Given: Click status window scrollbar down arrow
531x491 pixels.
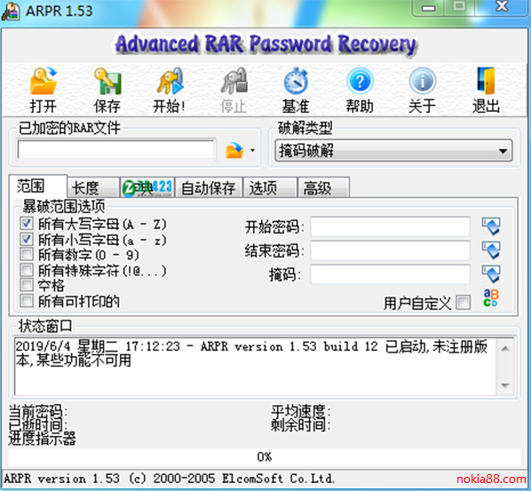Looking at the screenshot, I should click(x=505, y=385).
